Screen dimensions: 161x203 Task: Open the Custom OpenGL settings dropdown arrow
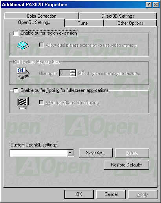[70, 153]
